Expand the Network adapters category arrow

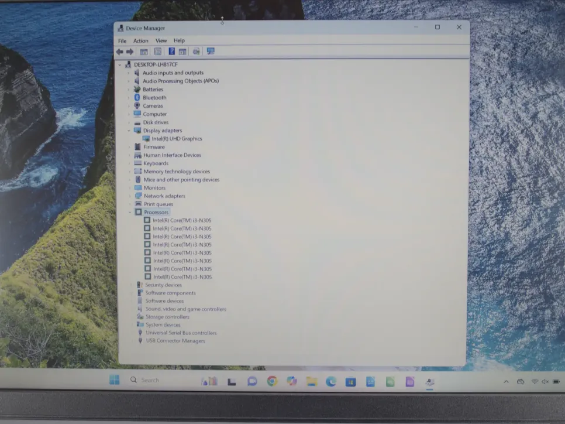click(x=130, y=196)
